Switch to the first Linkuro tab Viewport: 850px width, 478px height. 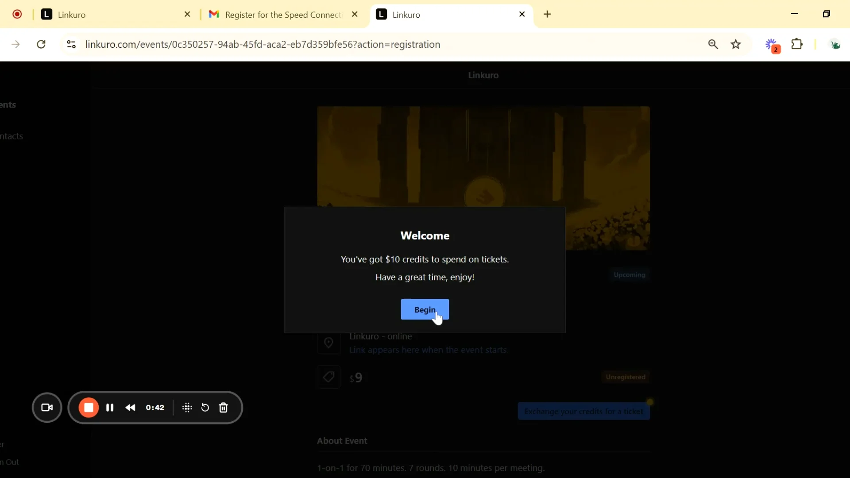pos(111,15)
